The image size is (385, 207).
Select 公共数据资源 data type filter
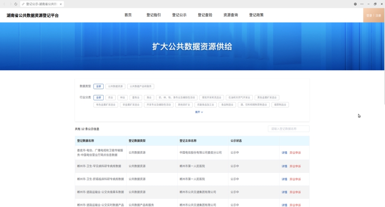[x=115, y=86]
